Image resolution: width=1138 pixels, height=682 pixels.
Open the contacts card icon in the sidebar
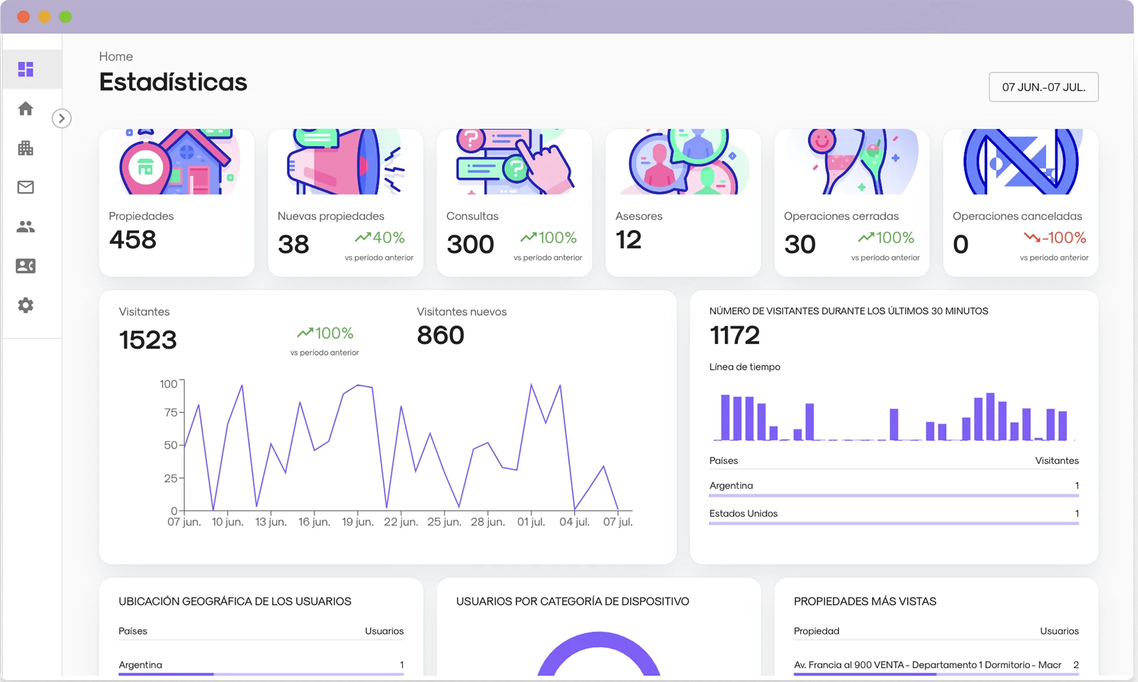click(x=25, y=266)
